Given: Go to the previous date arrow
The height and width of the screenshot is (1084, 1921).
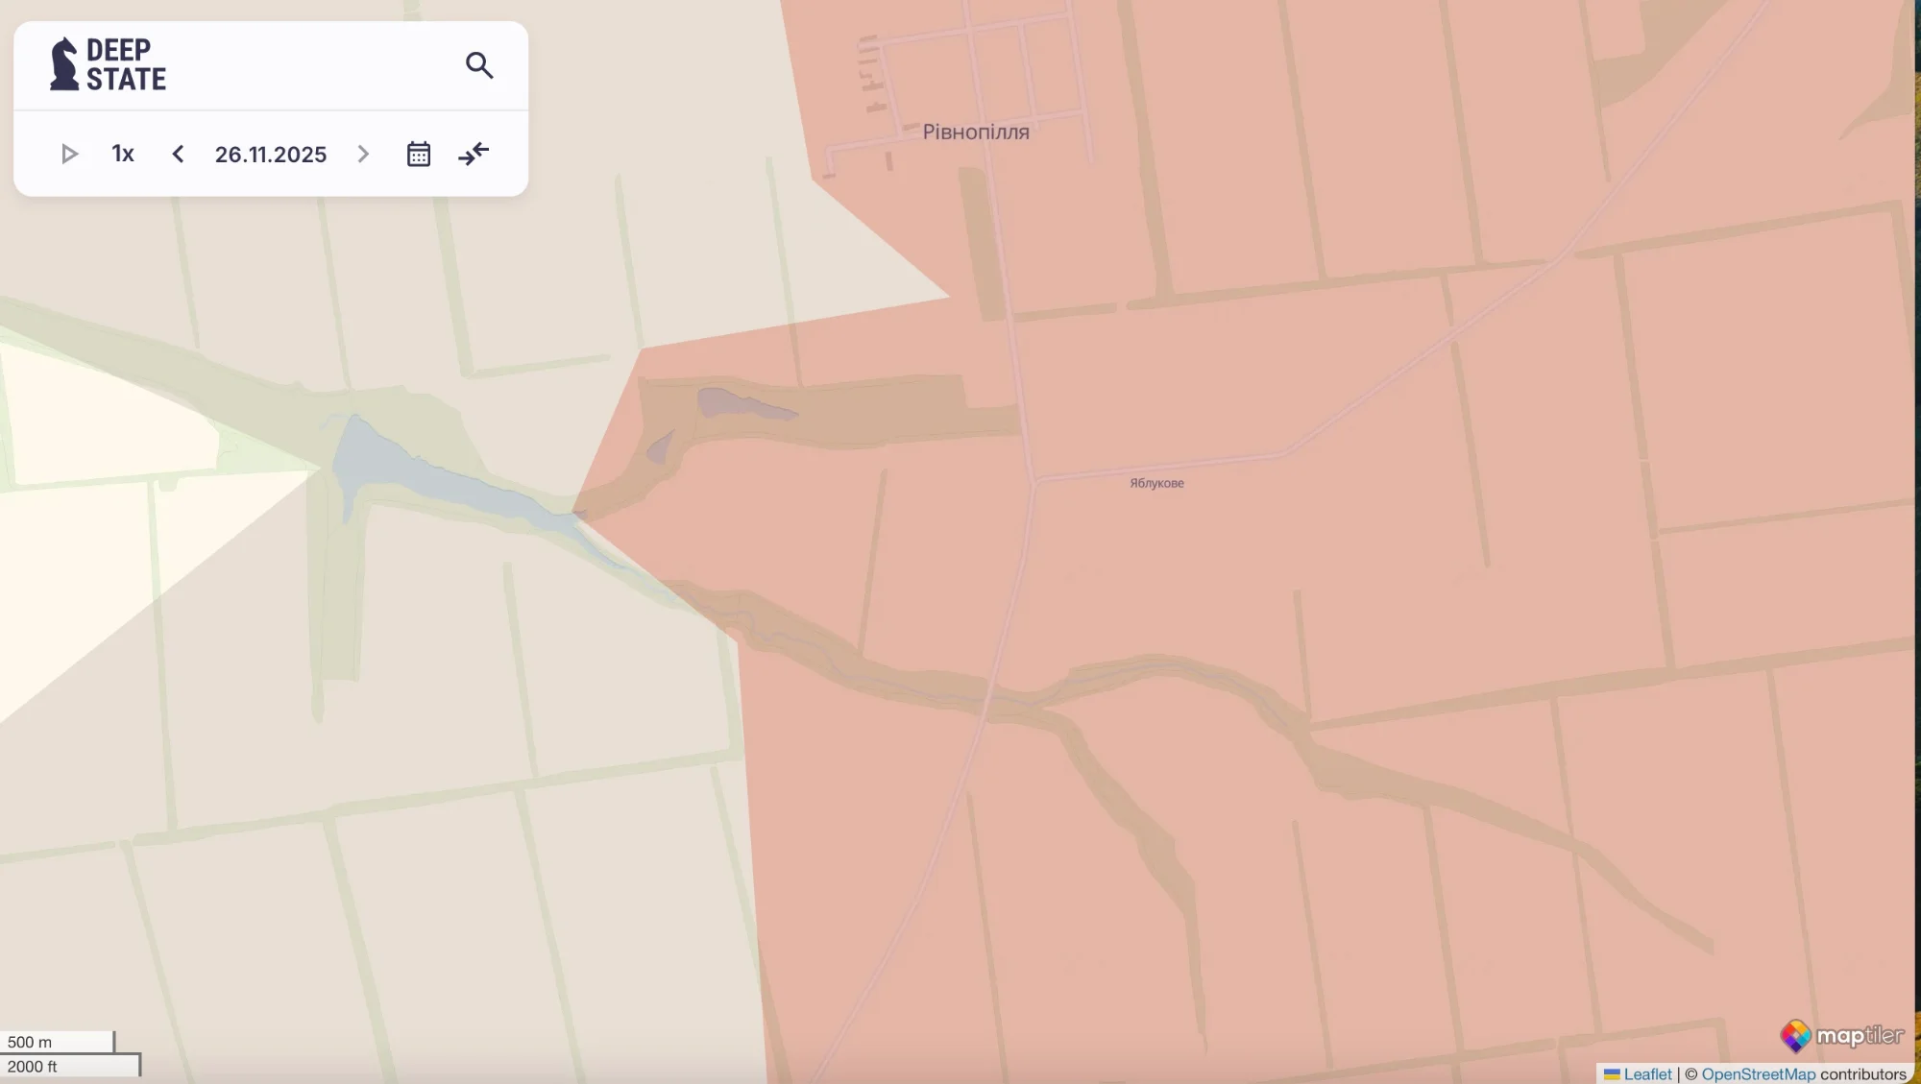Looking at the screenshot, I should (178, 154).
